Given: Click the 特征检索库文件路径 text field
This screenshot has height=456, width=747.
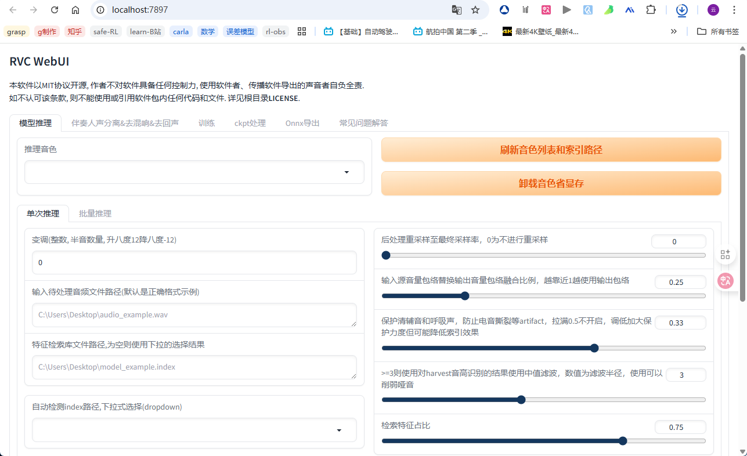Looking at the screenshot, I should click(194, 367).
